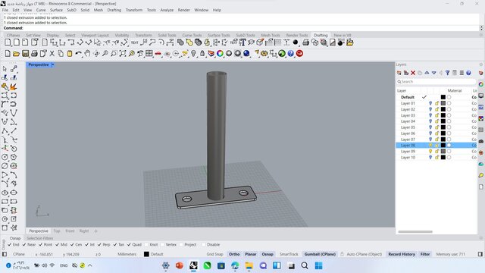
Task: Expand the command history arrow at right
Action: click(x=481, y=28)
